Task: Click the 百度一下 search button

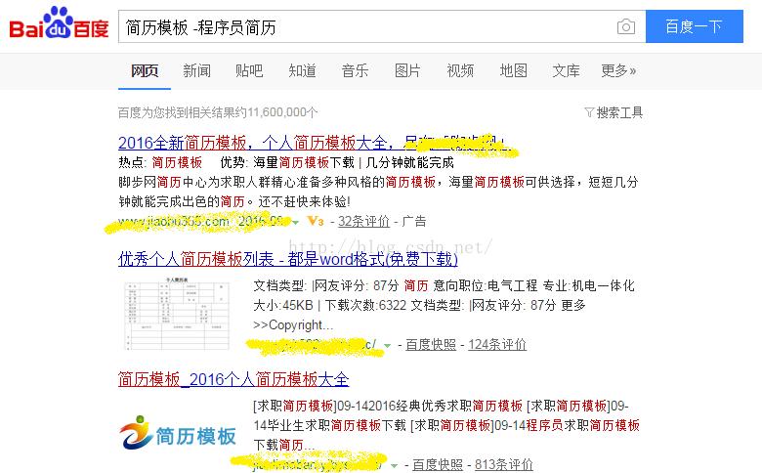Action: pos(694,26)
